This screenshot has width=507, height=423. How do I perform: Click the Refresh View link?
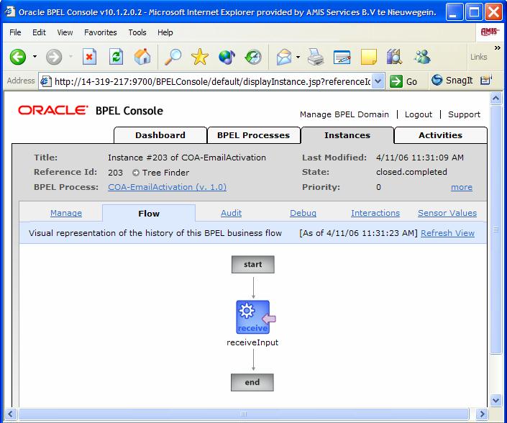[447, 233]
